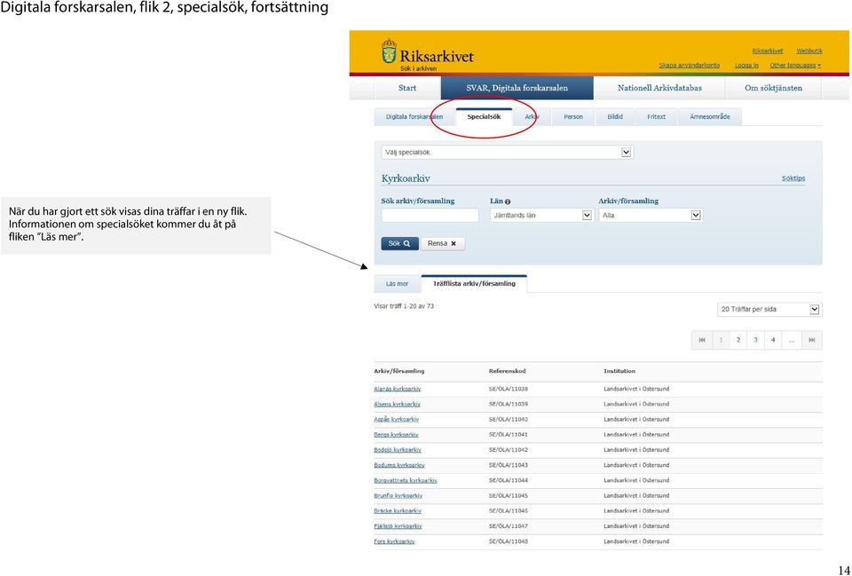Image resolution: width=852 pixels, height=576 pixels.
Task: Click the Logga in link
Action: [746, 65]
